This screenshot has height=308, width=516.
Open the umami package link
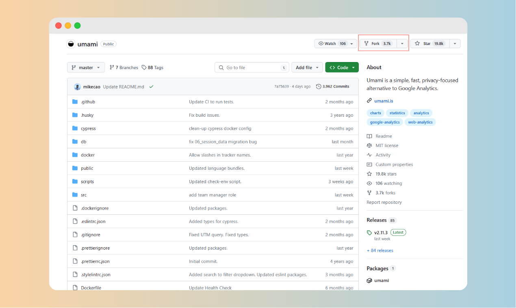click(x=382, y=280)
